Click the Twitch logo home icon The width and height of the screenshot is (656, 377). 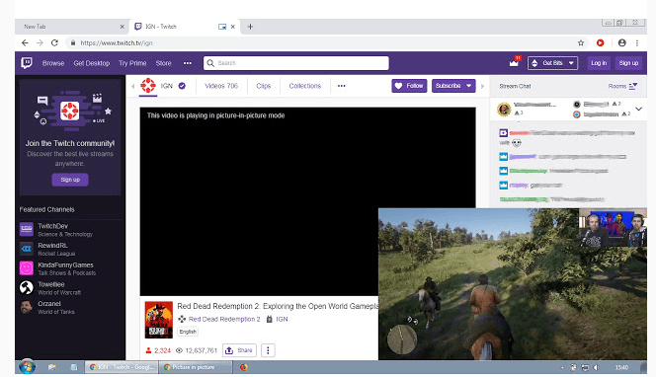[x=27, y=63]
